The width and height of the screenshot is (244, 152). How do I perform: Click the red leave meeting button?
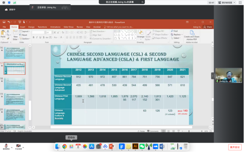point(235,147)
